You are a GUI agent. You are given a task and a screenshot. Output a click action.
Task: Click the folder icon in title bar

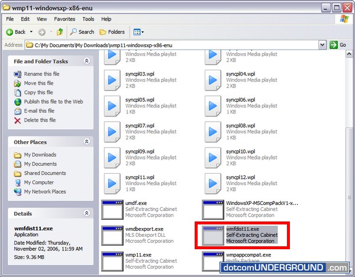point(6,8)
